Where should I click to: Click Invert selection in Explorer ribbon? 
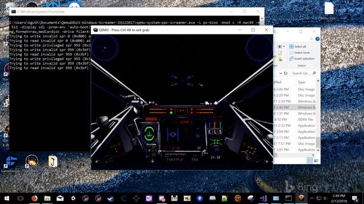[x=302, y=59]
